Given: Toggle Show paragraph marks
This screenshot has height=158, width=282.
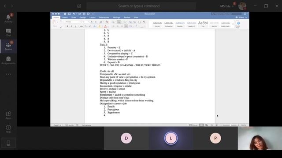Looking at the screenshot, I should click(144, 22).
